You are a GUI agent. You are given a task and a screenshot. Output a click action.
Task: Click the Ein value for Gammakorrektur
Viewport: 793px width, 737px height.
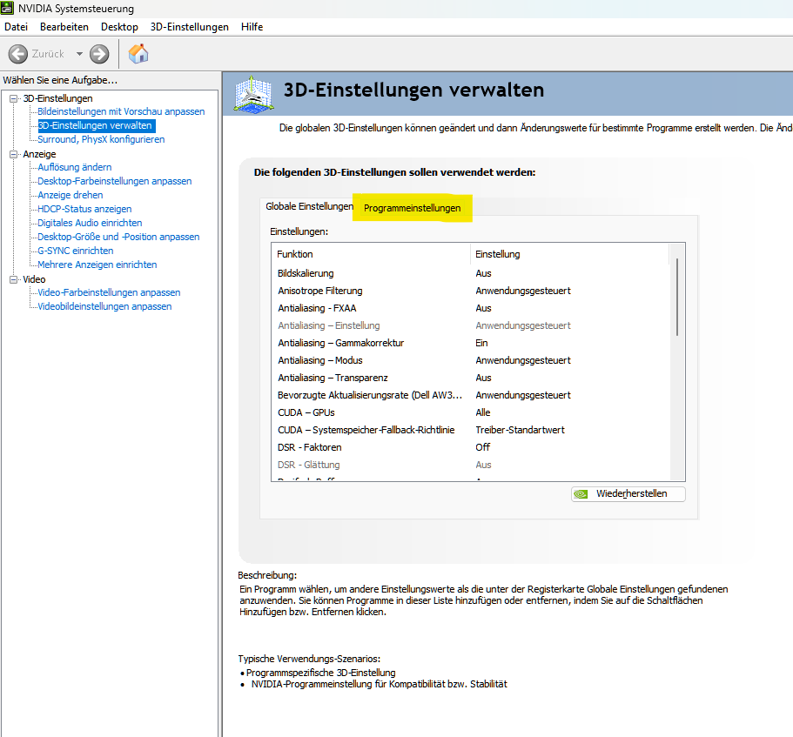click(x=481, y=343)
